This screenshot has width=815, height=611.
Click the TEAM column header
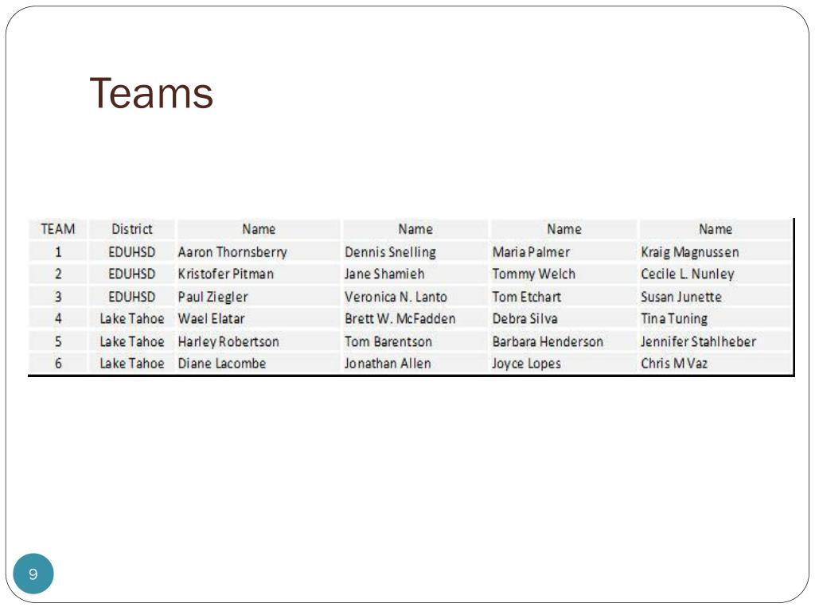[58, 229]
